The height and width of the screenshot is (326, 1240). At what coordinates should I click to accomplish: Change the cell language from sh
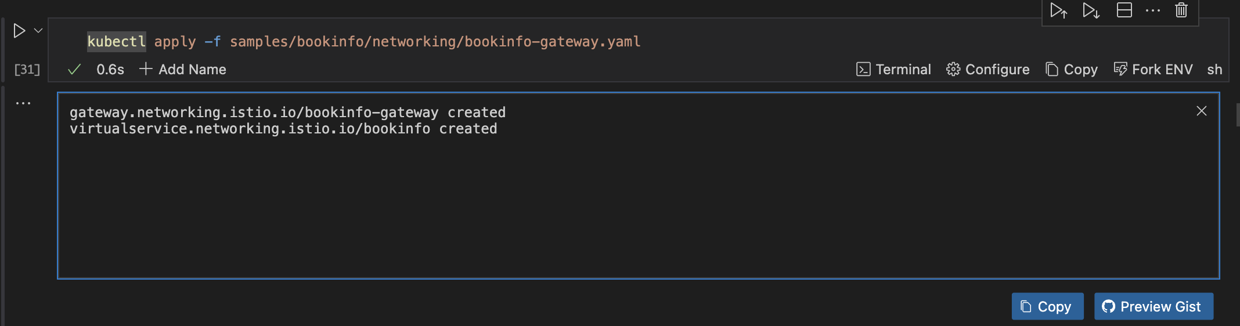tap(1214, 70)
